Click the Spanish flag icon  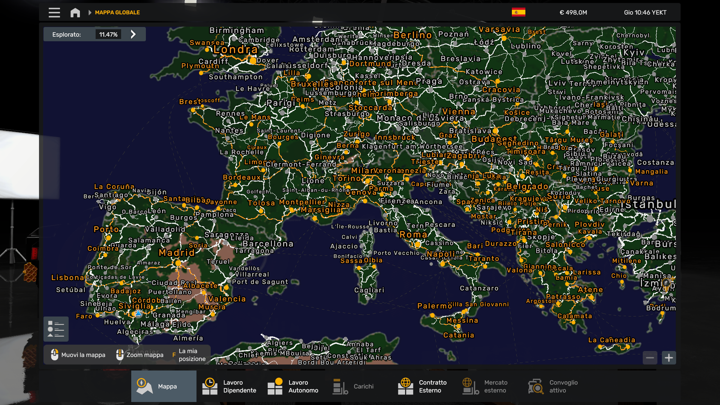[x=518, y=12]
